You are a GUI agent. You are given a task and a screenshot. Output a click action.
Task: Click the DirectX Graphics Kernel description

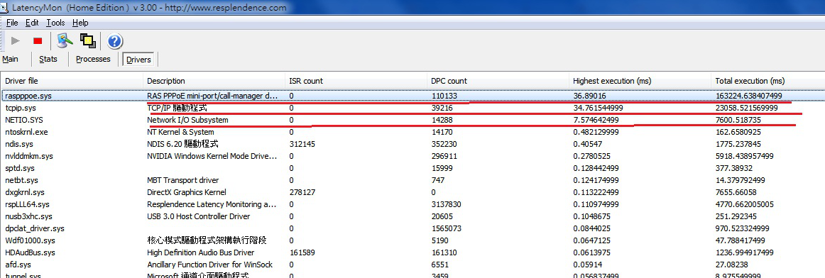[186, 192]
